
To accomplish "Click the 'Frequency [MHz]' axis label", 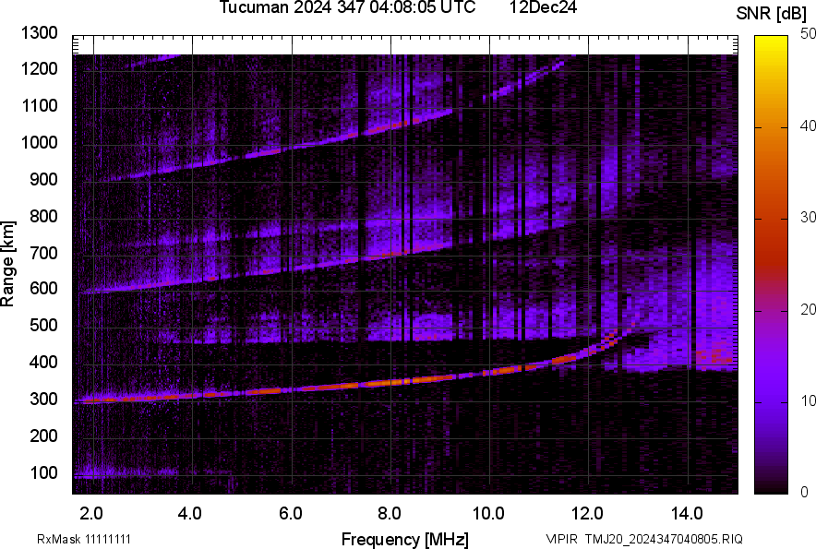I will tap(404, 539).
